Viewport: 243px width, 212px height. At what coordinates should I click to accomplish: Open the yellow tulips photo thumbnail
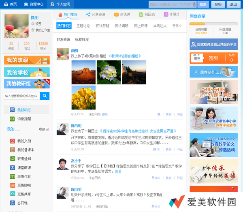pyautogui.click(x=83, y=98)
